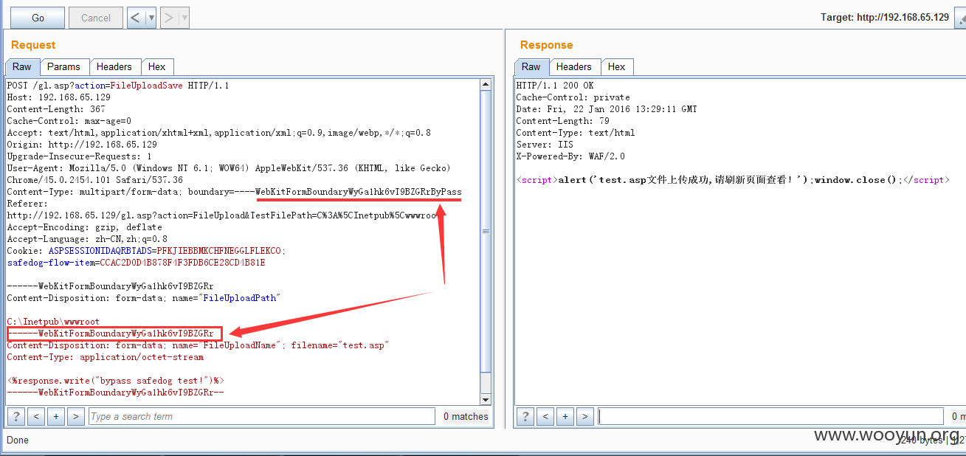Open the Response Headers tab
This screenshot has height=456, width=966.
pos(574,66)
